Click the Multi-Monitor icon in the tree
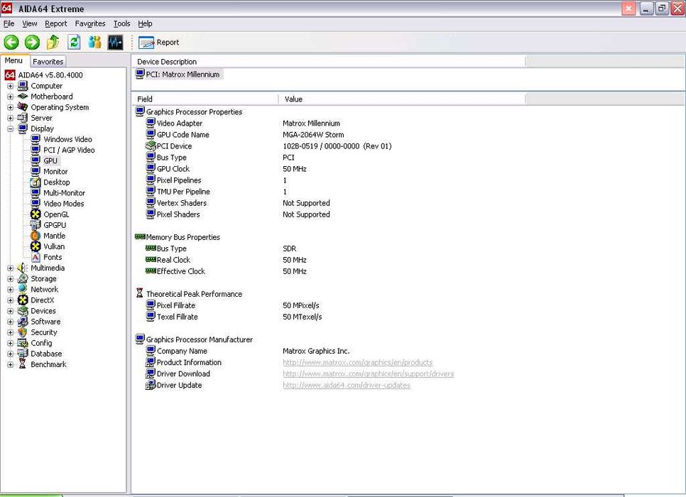The image size is (686, 497). click(36, 193)
